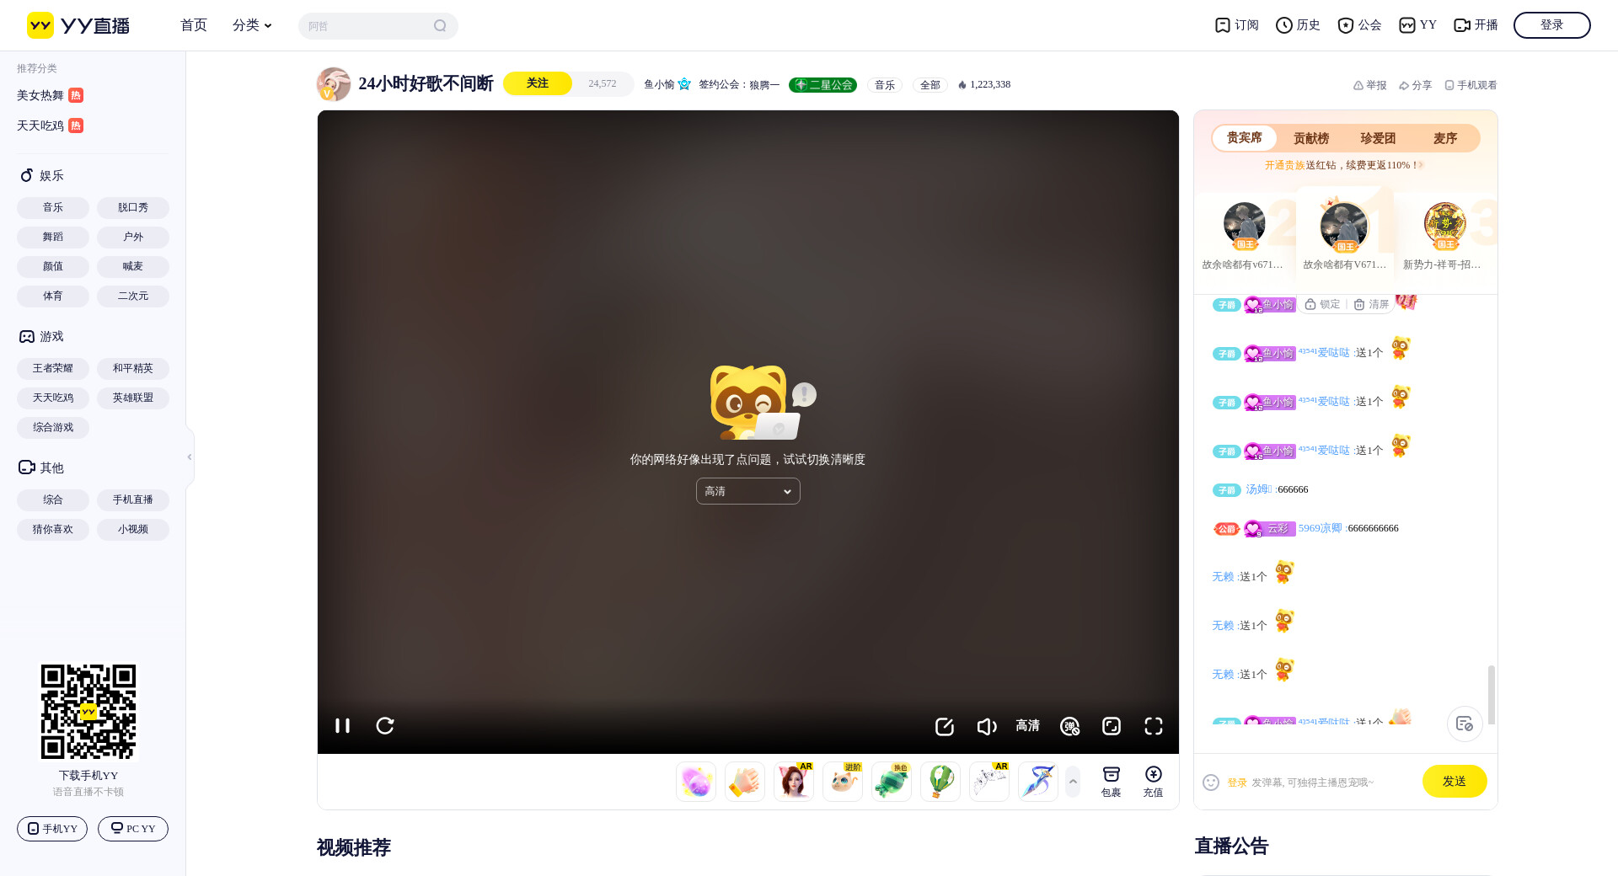This screenshot has height=876, width=1618.
Task: Open 手机直播 category
Action: point(133,500)
